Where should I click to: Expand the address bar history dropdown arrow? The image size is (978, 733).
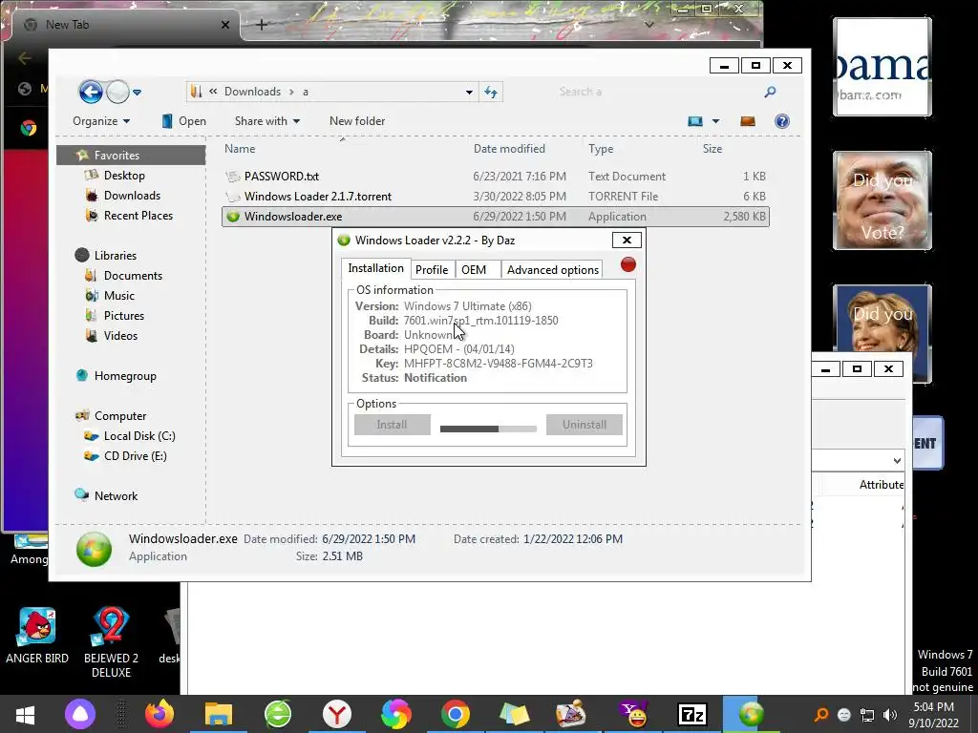click(469, 93)
